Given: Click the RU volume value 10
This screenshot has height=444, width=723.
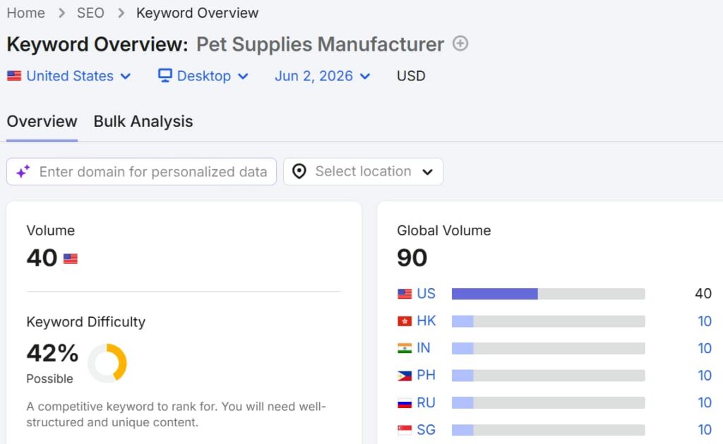Looking at the screenshot, I should 705,402.
